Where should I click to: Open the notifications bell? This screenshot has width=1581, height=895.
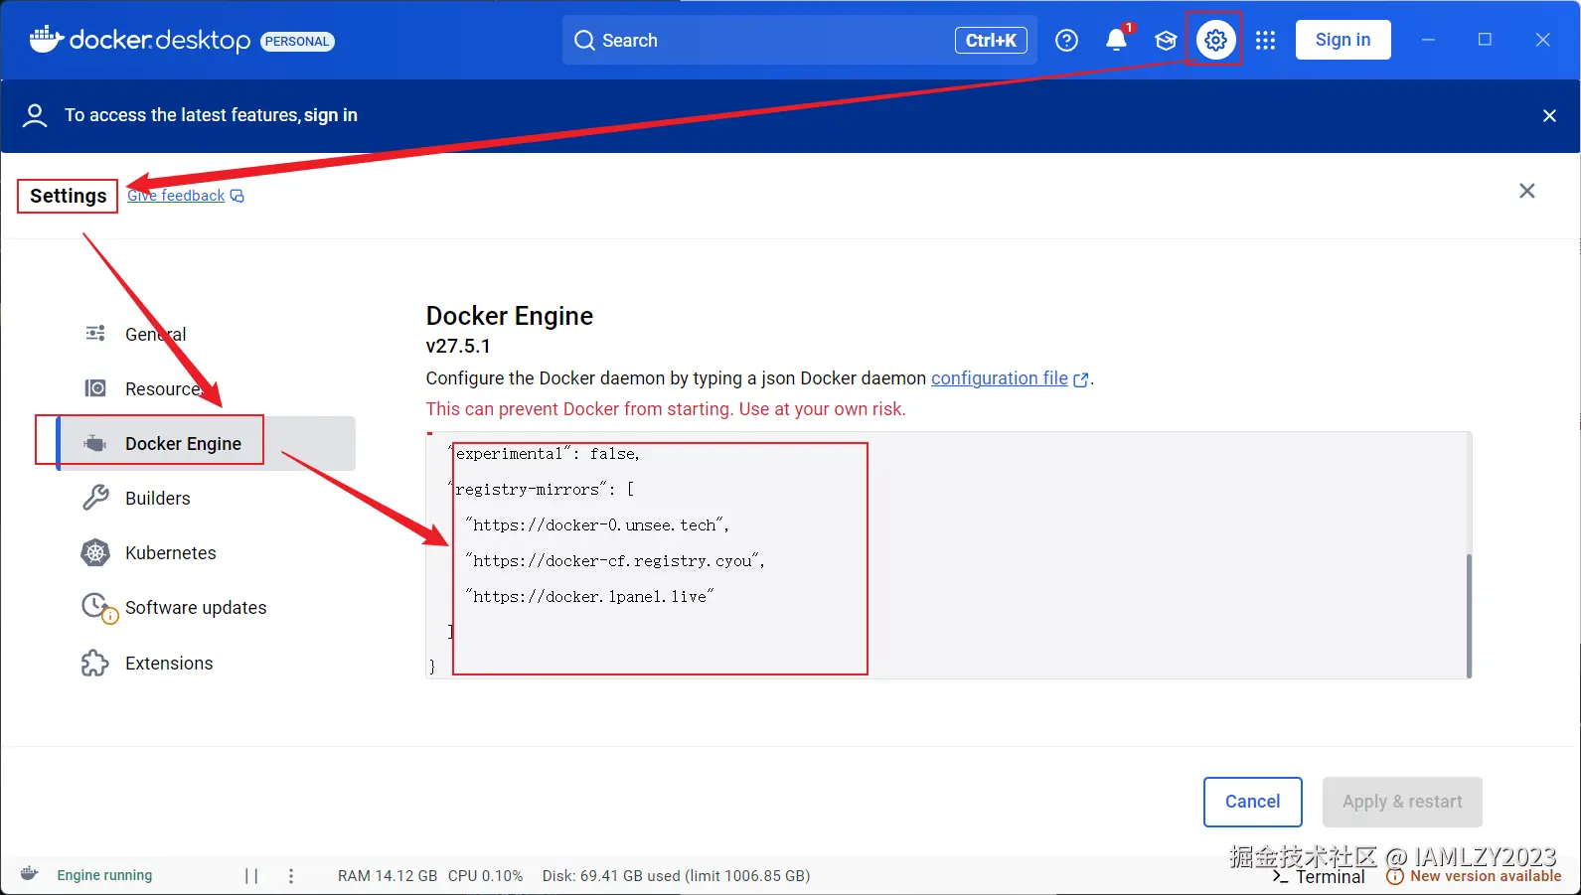coord(1116,40)
